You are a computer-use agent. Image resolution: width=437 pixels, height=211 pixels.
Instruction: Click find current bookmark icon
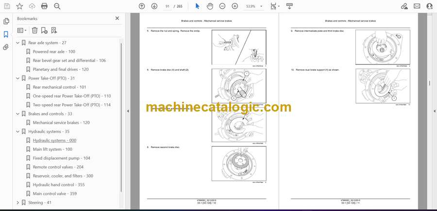54,31
